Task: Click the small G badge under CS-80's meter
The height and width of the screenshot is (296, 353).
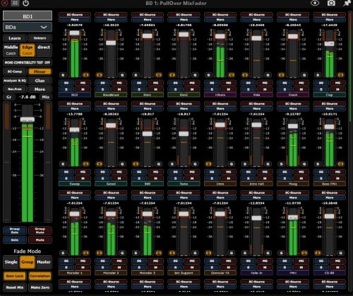Action: click(x=341, y=253)
